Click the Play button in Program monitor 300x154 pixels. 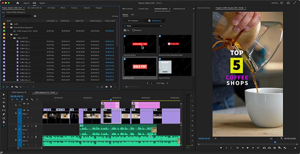(247, 148)
